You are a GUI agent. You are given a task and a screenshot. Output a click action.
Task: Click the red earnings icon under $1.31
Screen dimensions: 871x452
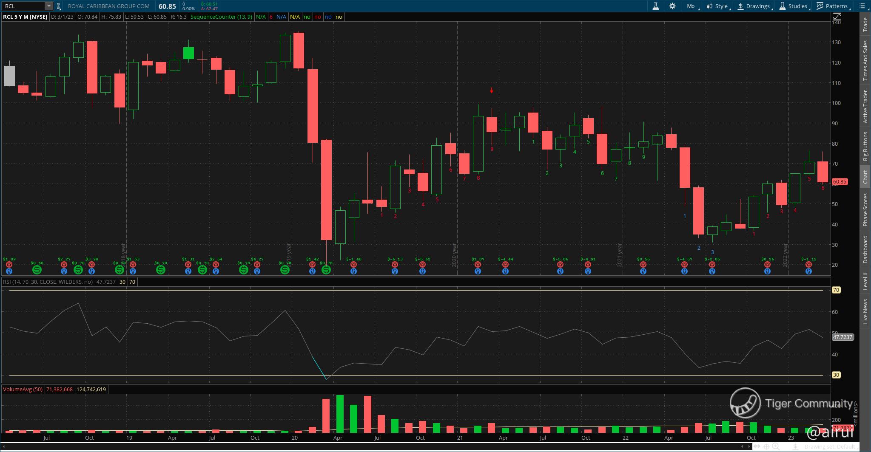pyautogui.click(x=188, y=265)
